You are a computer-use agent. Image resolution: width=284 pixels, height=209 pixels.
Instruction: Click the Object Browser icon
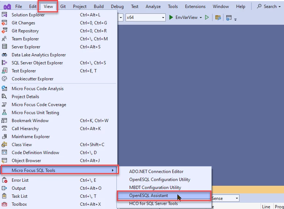click(4, 160)
